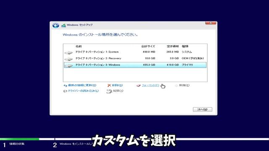Click the load driver disc icon
The height and width of the screenshot is (151, 269).
[x=65, y=91]
